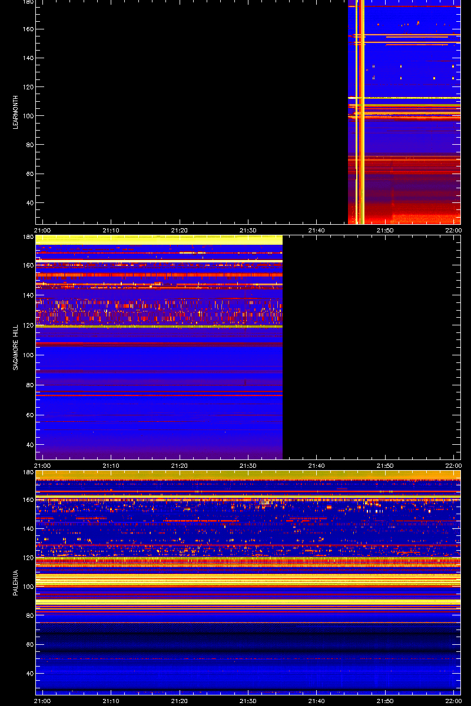Click the 60 frequency label on Sagamore Hill axis
This screenshot has width=471, height=706.
(29, 415)
